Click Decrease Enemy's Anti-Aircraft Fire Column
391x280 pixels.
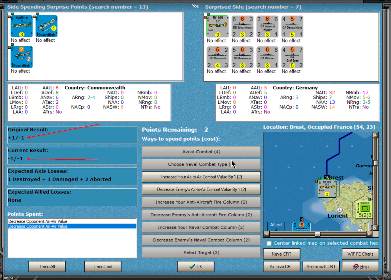tap(201, 214)
